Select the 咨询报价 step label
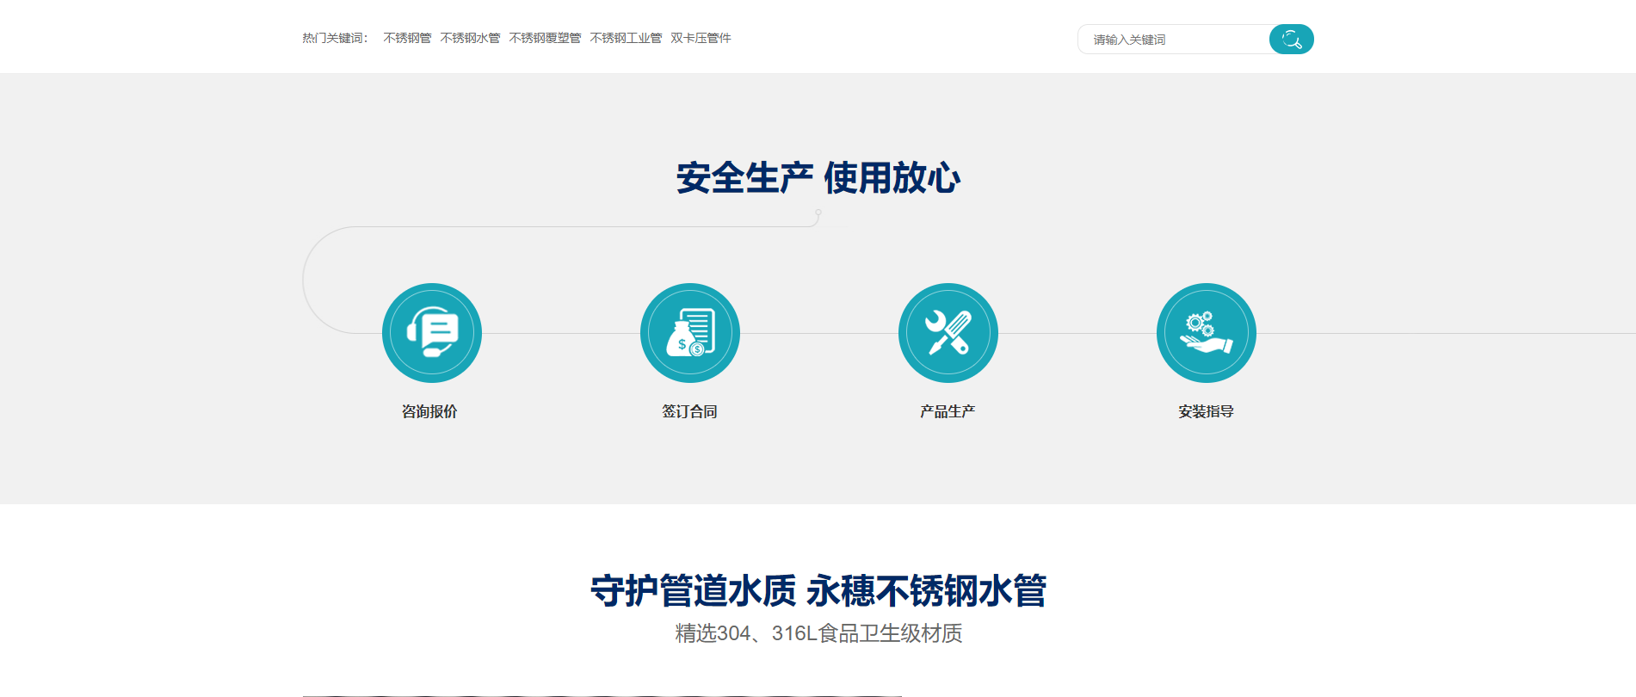 [429, 411]
